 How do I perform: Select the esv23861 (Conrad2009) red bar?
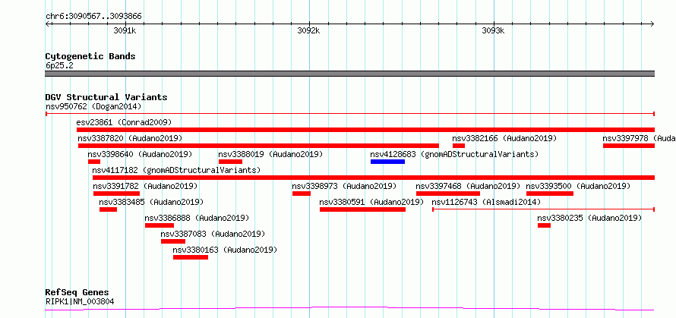[x=365, y=130]
